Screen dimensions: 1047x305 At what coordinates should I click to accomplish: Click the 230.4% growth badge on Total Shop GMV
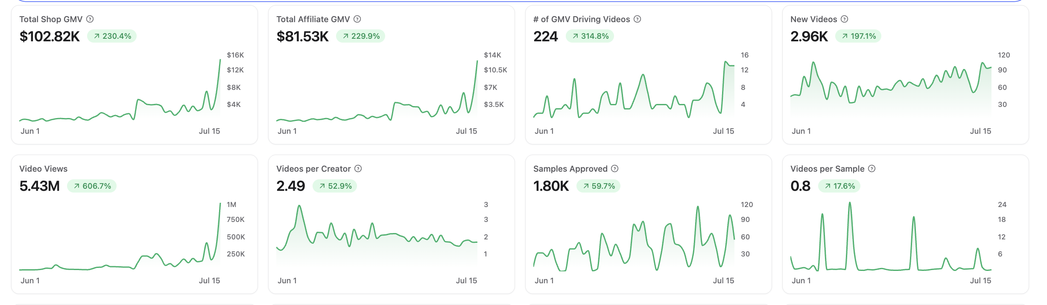[112, 36]
